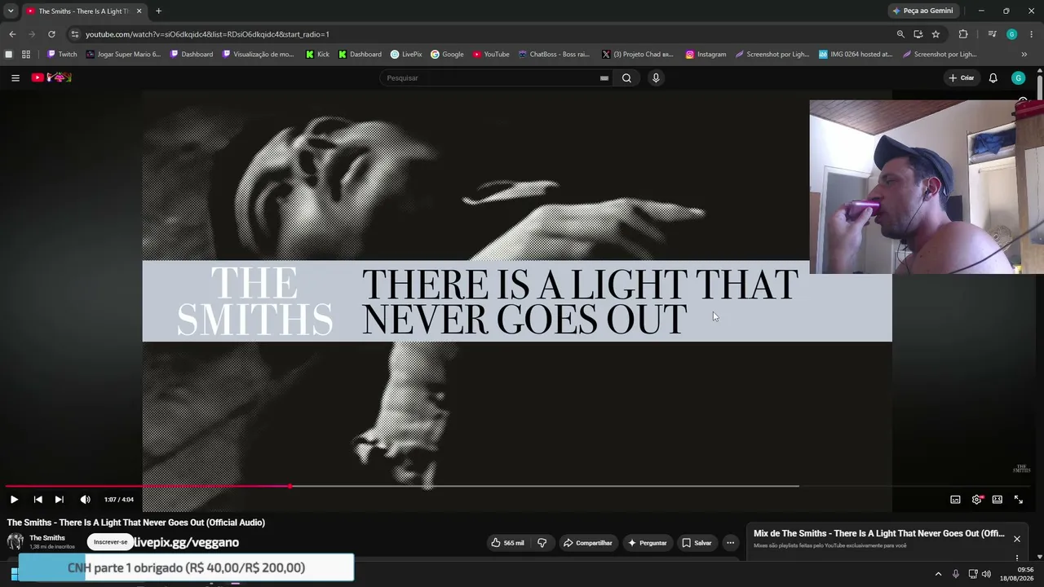Mute the video volume
1044x587 pixels.
(85, 500)
